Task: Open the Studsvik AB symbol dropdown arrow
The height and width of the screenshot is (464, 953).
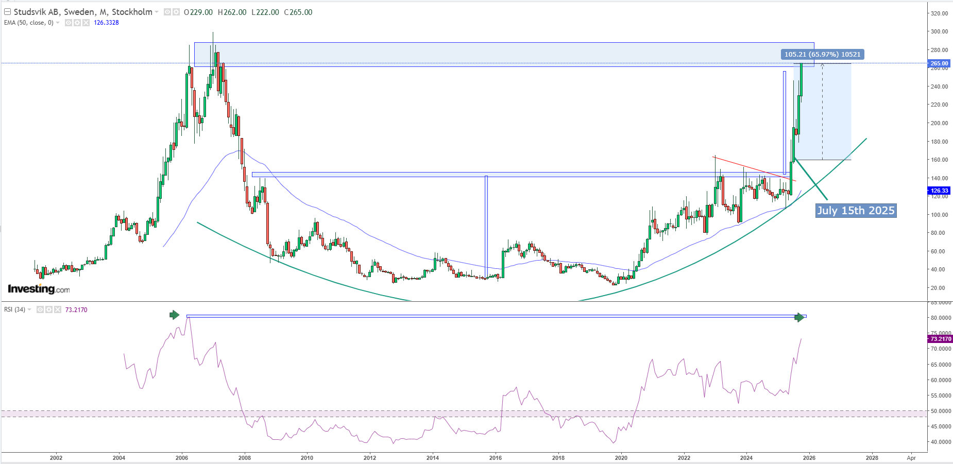Action: click(x=157, y=12)
